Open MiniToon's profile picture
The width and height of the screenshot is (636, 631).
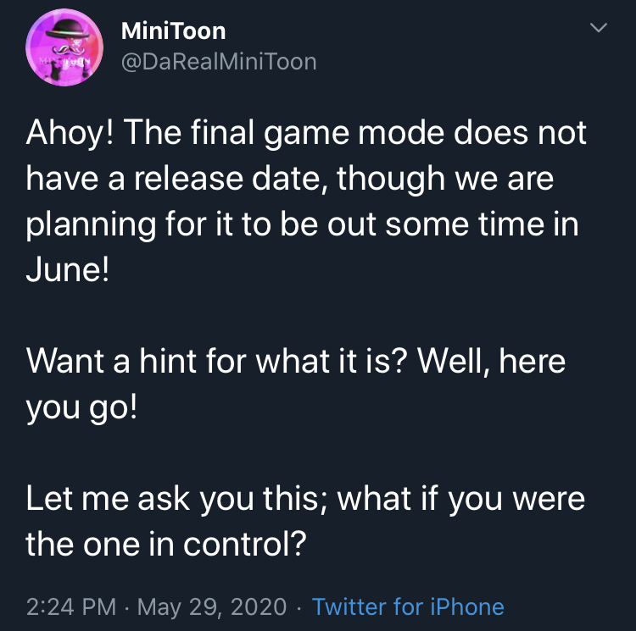[64, 47]
